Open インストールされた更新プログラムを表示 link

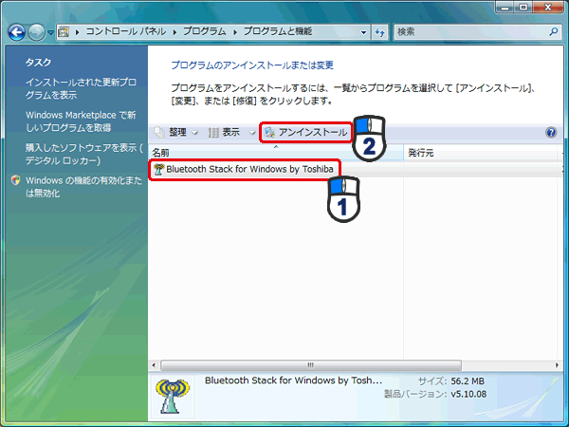[x=81, y=88]
